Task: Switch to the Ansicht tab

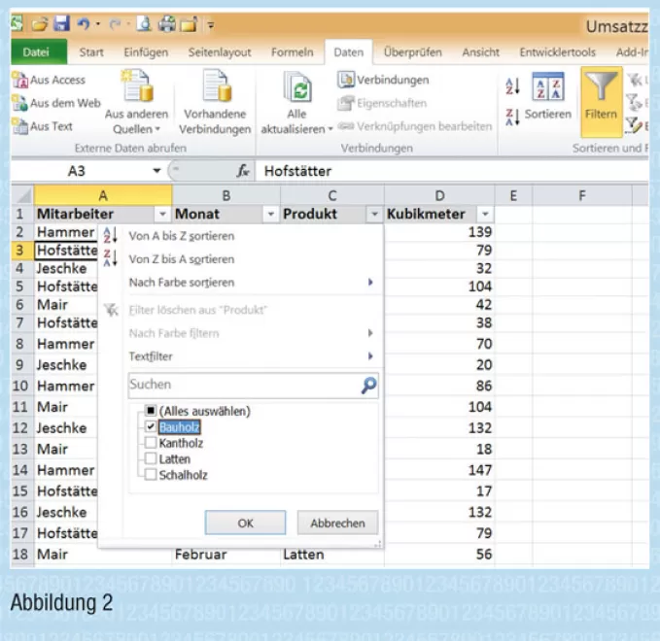Action: 480,52
